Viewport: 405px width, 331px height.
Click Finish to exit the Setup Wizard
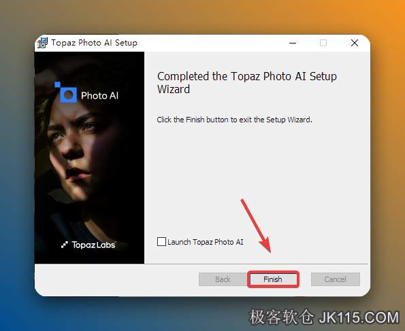[x=273, y=279]
